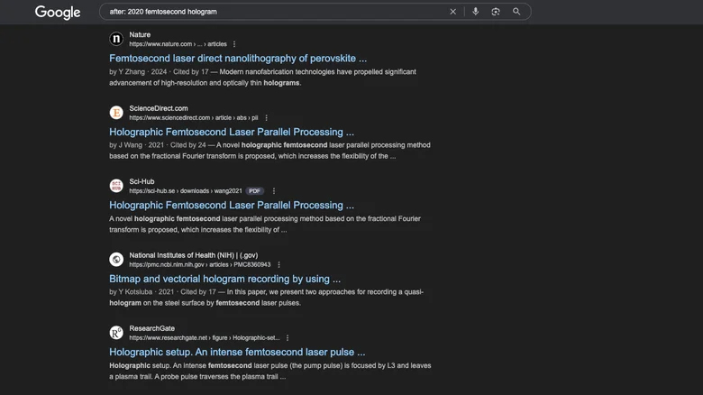Click the ScienceDirect site favicon
This screenshot has width=703, height=395.
coord(116,113)
